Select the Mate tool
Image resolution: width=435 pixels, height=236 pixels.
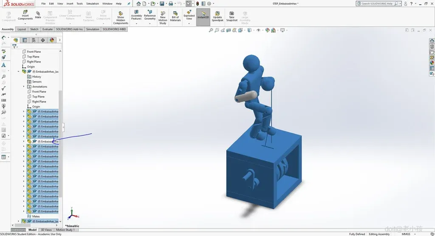[38, 15]
